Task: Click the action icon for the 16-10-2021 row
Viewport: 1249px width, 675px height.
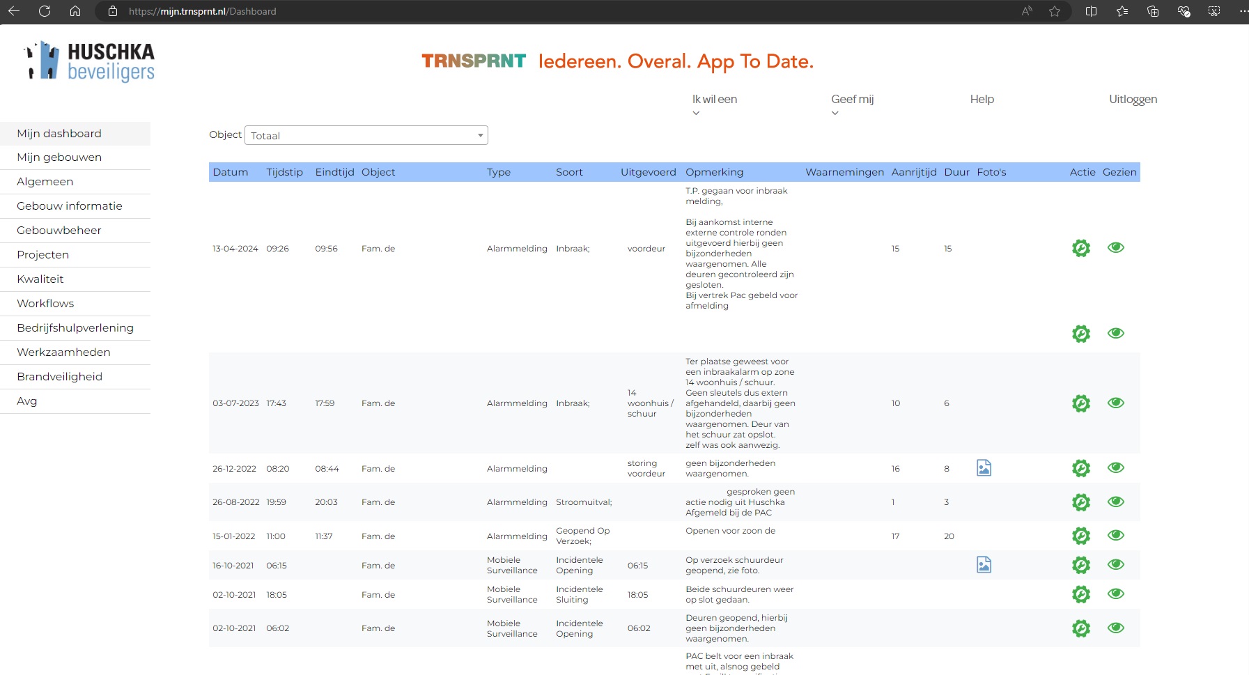Action: click(x=1080, y=565)
